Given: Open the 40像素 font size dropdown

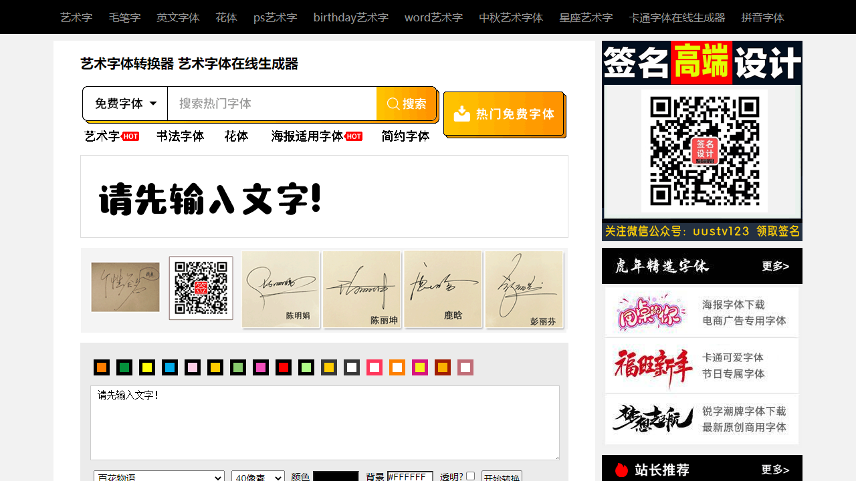Looking at the screenshot, I should click(257, 476).
